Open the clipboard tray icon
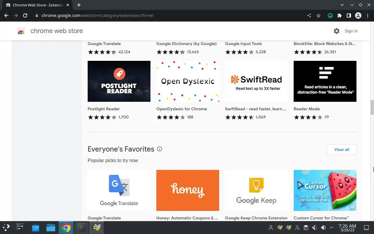374x234 pixels. [x=306, y=228]
